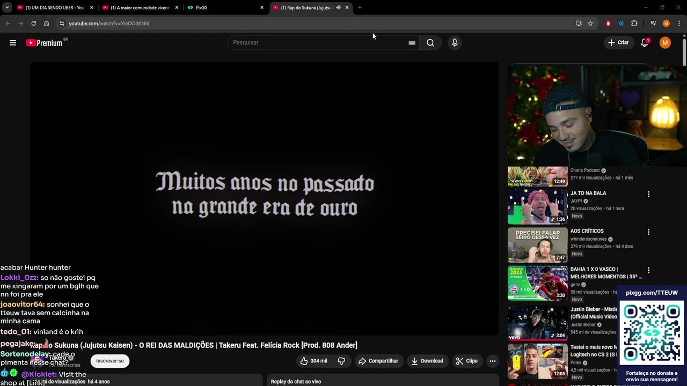Image resolution: width=687 pixels, height=386 pixels.
Task: Open Chrome three-dot menu
Action: [679, 24]
